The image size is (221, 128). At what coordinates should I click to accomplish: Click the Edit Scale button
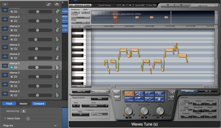(x=81, y=86)
